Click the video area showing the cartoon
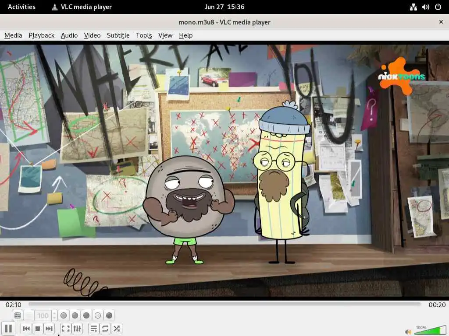Viewport: 449px width, 336px height. point(224,171)
